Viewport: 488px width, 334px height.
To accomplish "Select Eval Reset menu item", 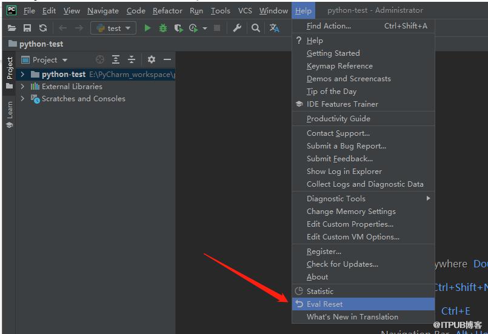I will [363, 304].
